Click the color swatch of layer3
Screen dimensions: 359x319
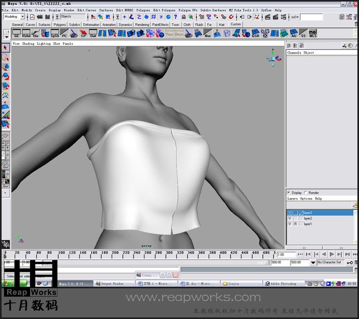click(301, 213)
